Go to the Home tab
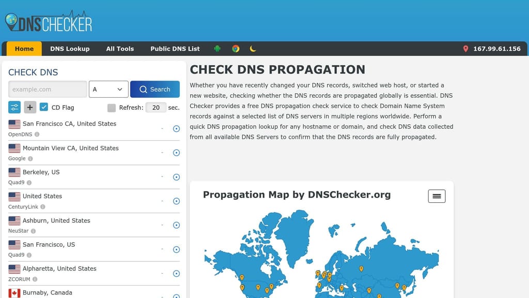The height and width of the screenshot is (298, 529). click(x=24, y=49)
